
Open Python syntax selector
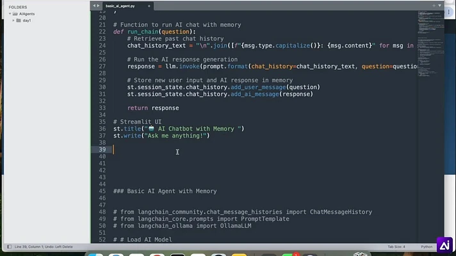pos(427,246)
